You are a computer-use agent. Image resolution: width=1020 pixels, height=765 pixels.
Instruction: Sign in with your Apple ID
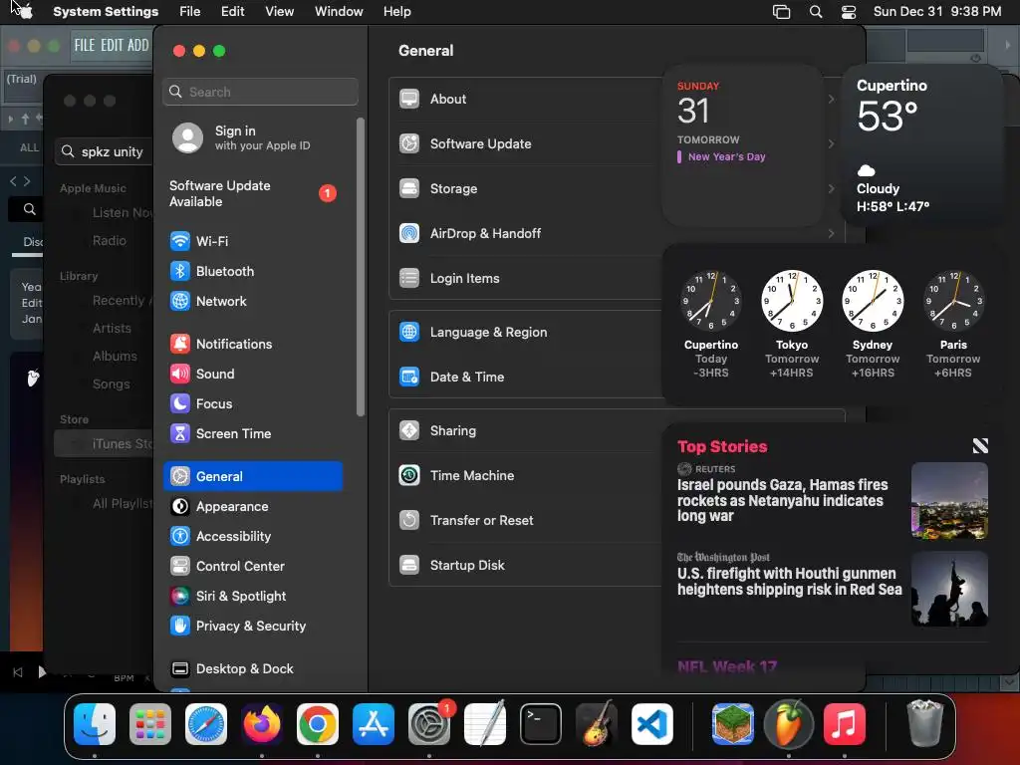(x=253, y=137)
